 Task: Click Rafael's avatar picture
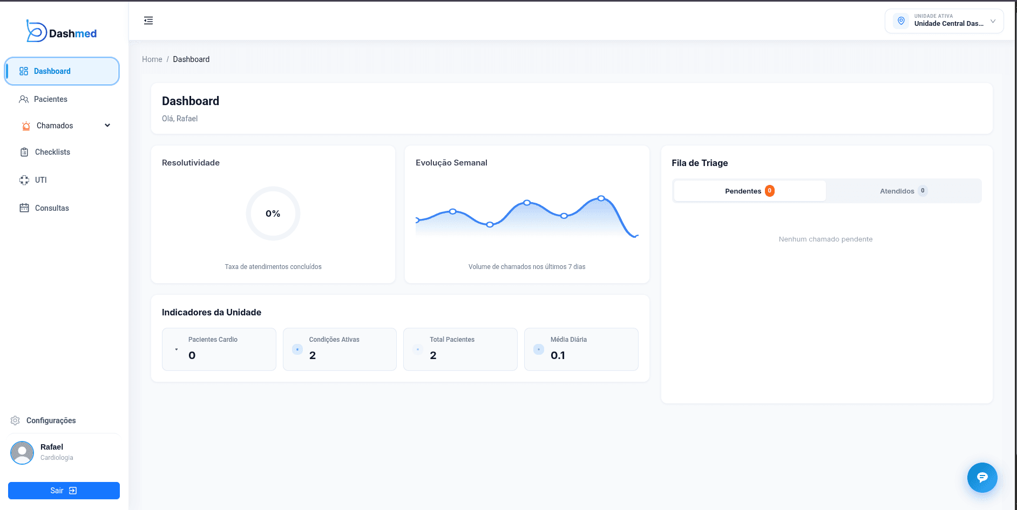pos(22,453)
